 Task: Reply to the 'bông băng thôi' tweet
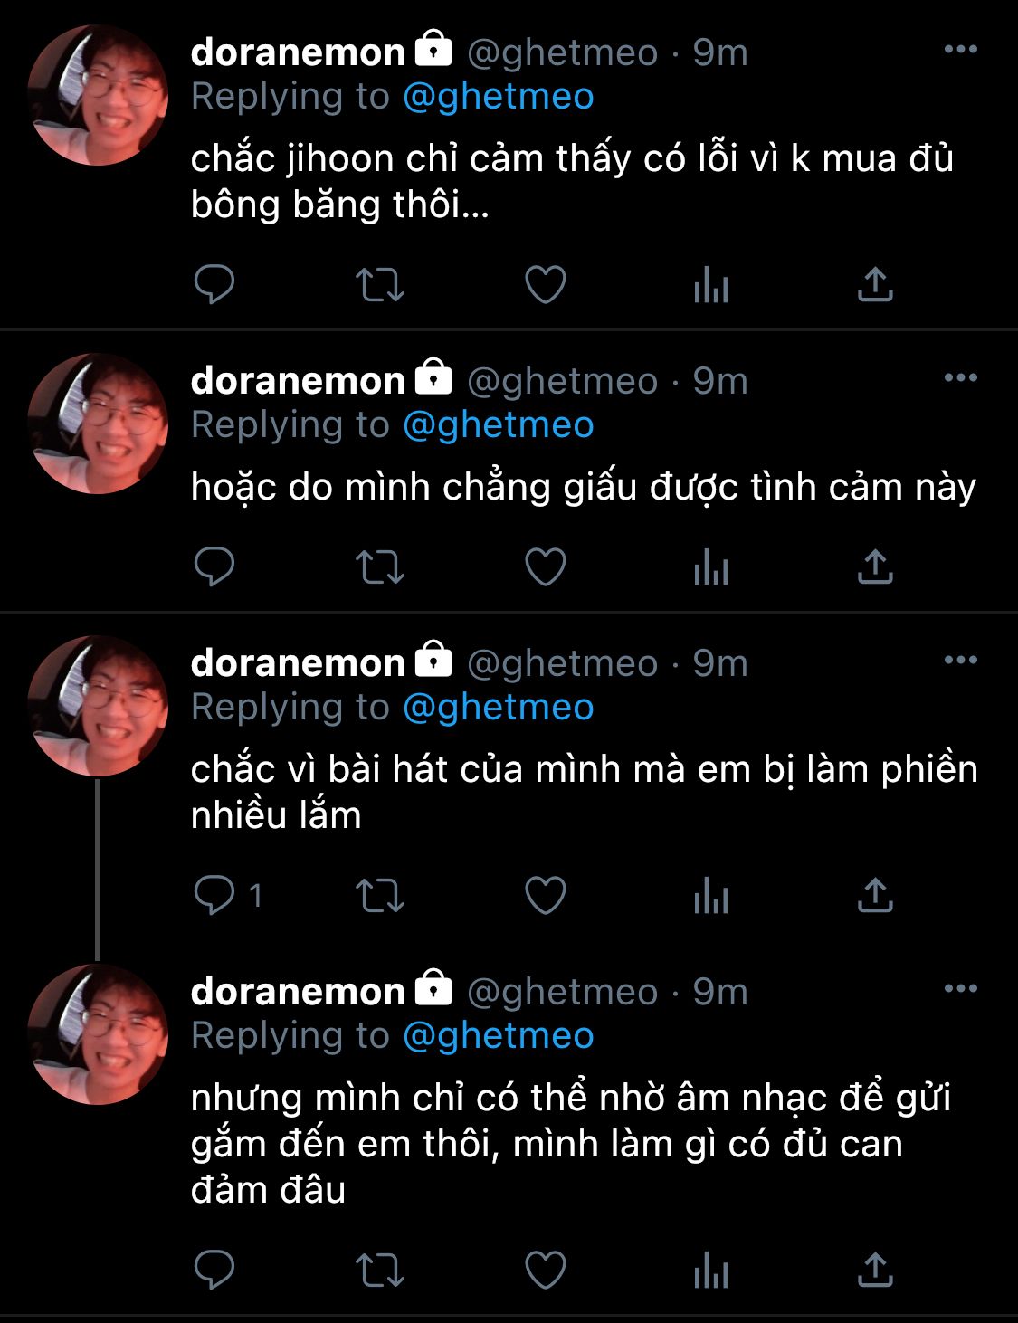click(214, 285)
